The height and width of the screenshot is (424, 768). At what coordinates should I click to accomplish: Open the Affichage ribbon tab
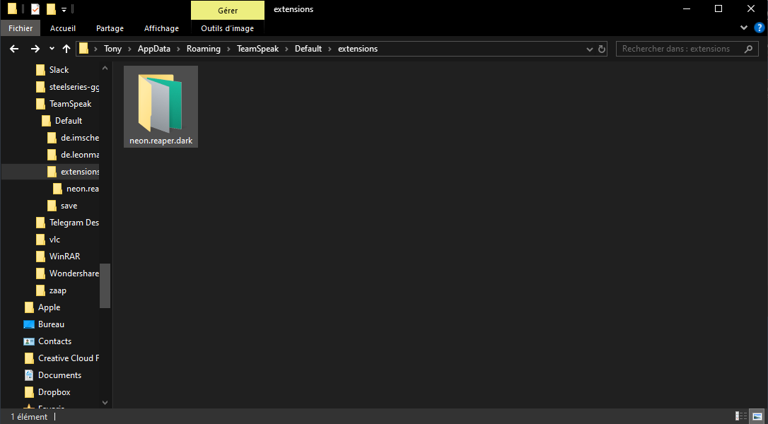coord(161,28)
